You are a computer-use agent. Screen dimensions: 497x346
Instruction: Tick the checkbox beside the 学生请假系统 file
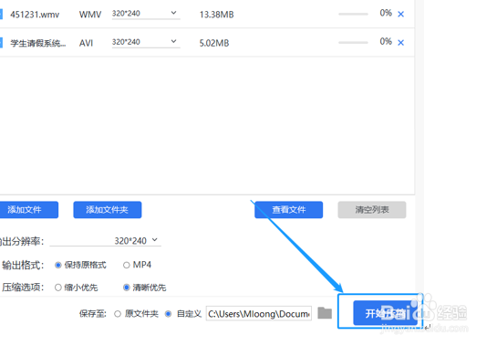click(x=1, y=43)
